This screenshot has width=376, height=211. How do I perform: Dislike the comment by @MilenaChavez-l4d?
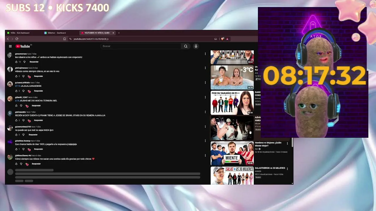21,164
